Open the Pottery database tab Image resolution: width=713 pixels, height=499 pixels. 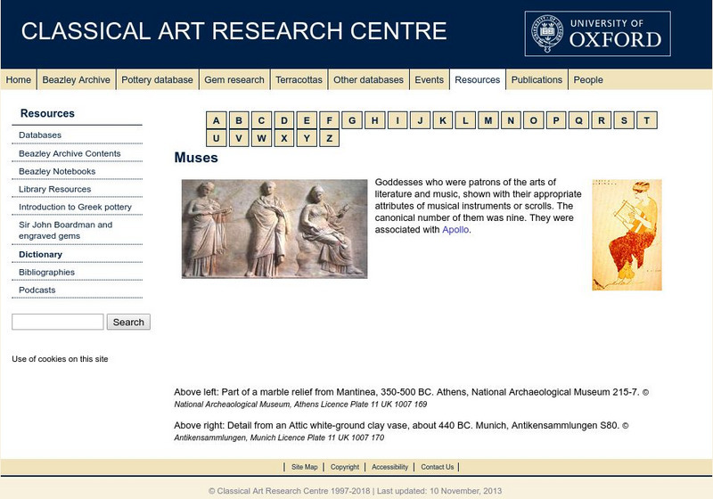pyautogui.click(x=157, y=79)
